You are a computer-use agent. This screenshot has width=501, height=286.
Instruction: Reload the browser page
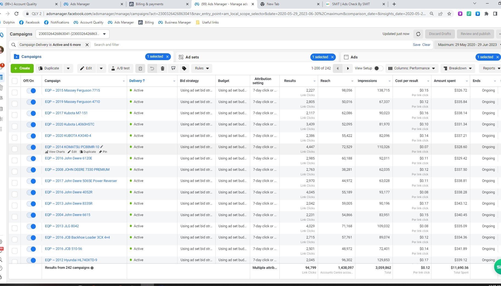[x=16, y=14]
